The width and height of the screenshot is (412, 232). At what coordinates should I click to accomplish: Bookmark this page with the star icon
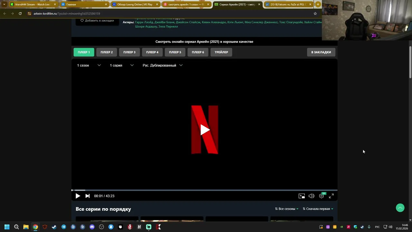(315, 14)
